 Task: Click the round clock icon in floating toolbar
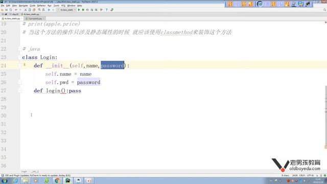click(260, 4)
